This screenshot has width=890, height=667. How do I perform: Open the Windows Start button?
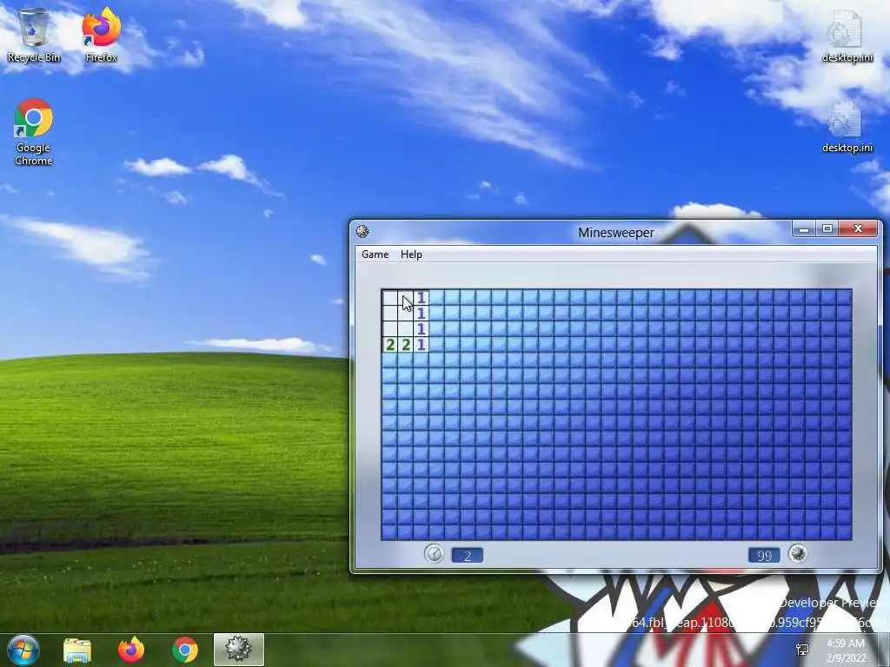click(23, 650)
